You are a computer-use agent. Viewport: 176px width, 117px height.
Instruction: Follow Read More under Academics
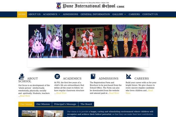[61, 93]
